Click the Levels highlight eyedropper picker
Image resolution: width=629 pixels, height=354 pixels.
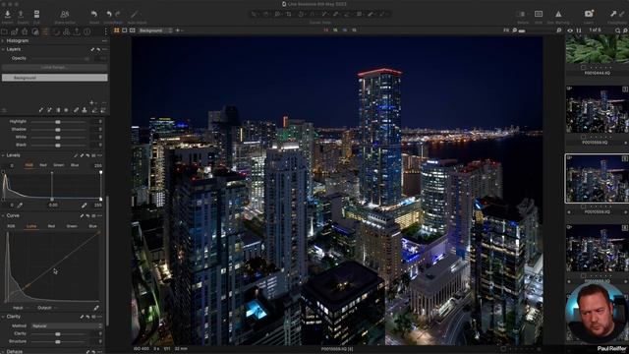coord(85,206)
